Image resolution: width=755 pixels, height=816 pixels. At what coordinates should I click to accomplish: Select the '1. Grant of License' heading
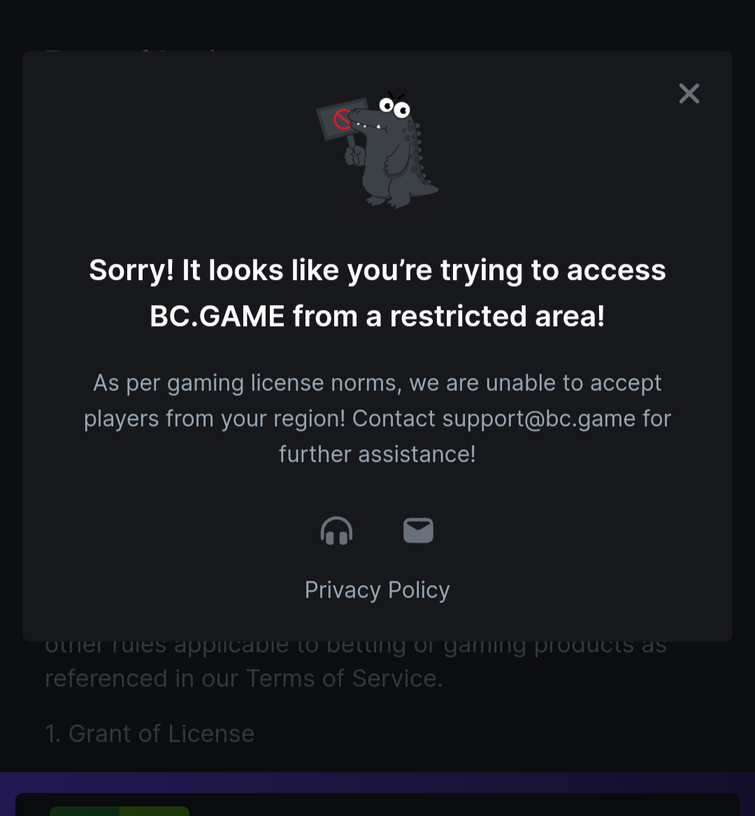[x=150, y=734]
